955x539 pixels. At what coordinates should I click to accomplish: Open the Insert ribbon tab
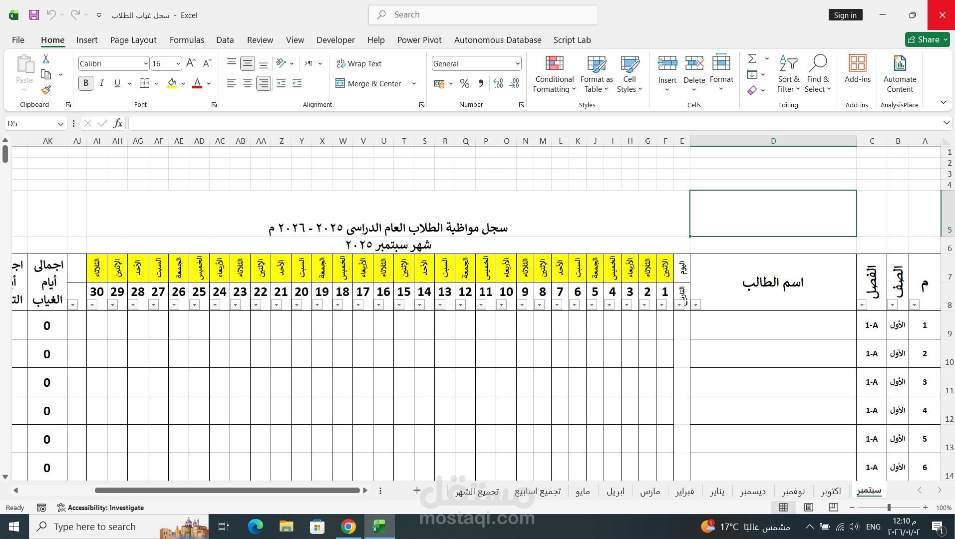pyautogui.click(x=87, y=40)
